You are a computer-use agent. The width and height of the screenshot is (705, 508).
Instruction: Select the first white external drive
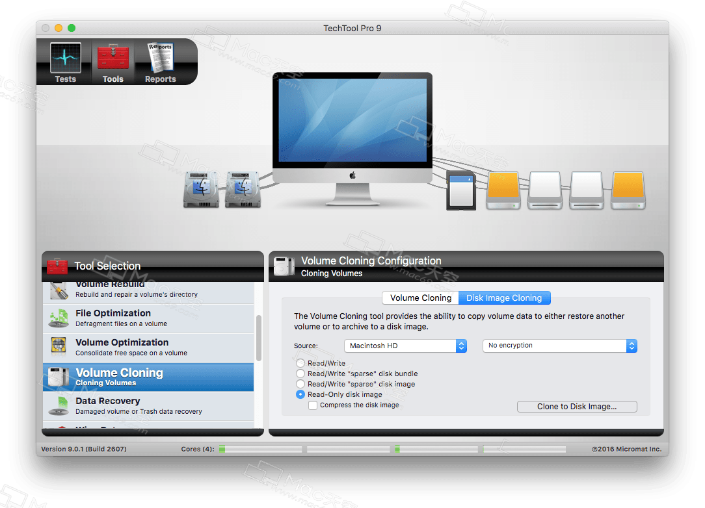click(x=545, y=190)
